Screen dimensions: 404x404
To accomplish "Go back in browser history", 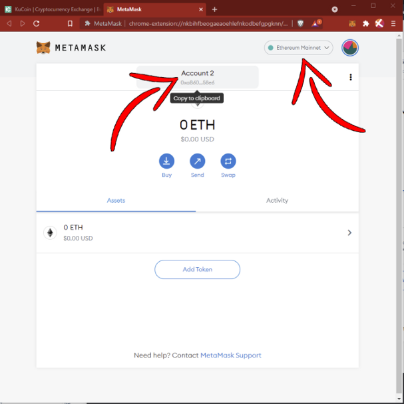I will coord(9,24).
